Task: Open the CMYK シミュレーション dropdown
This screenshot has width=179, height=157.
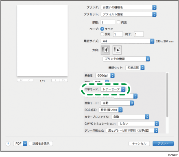Action: [x=138, y=124]
